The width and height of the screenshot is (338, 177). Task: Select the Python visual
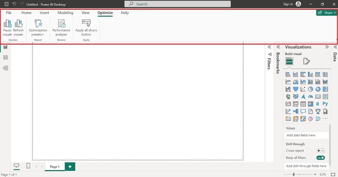click(x=325, y=104)
